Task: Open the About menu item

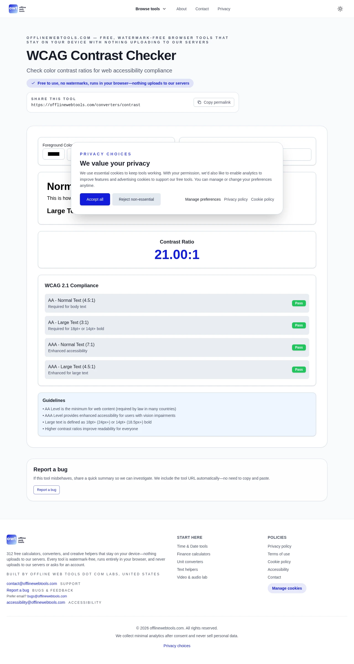Action: [181, 9]
